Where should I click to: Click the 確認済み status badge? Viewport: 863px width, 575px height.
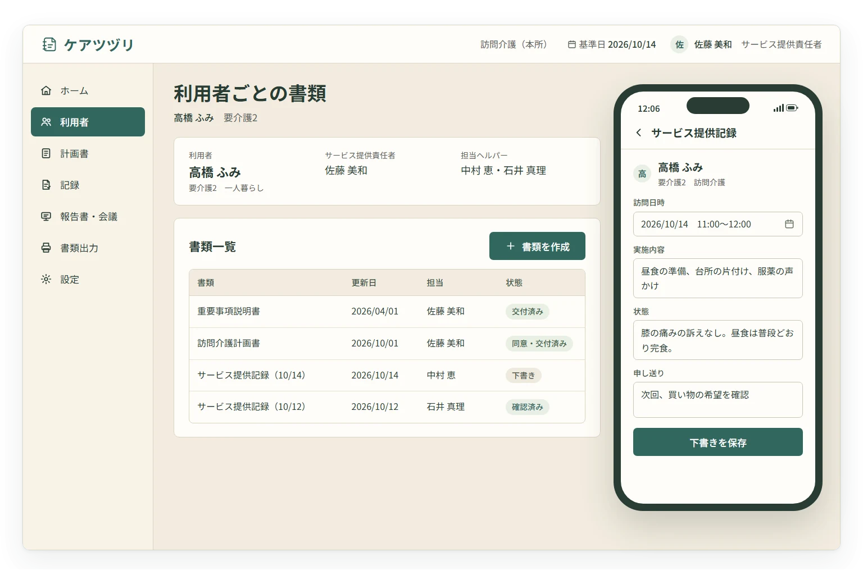point(528,407)
